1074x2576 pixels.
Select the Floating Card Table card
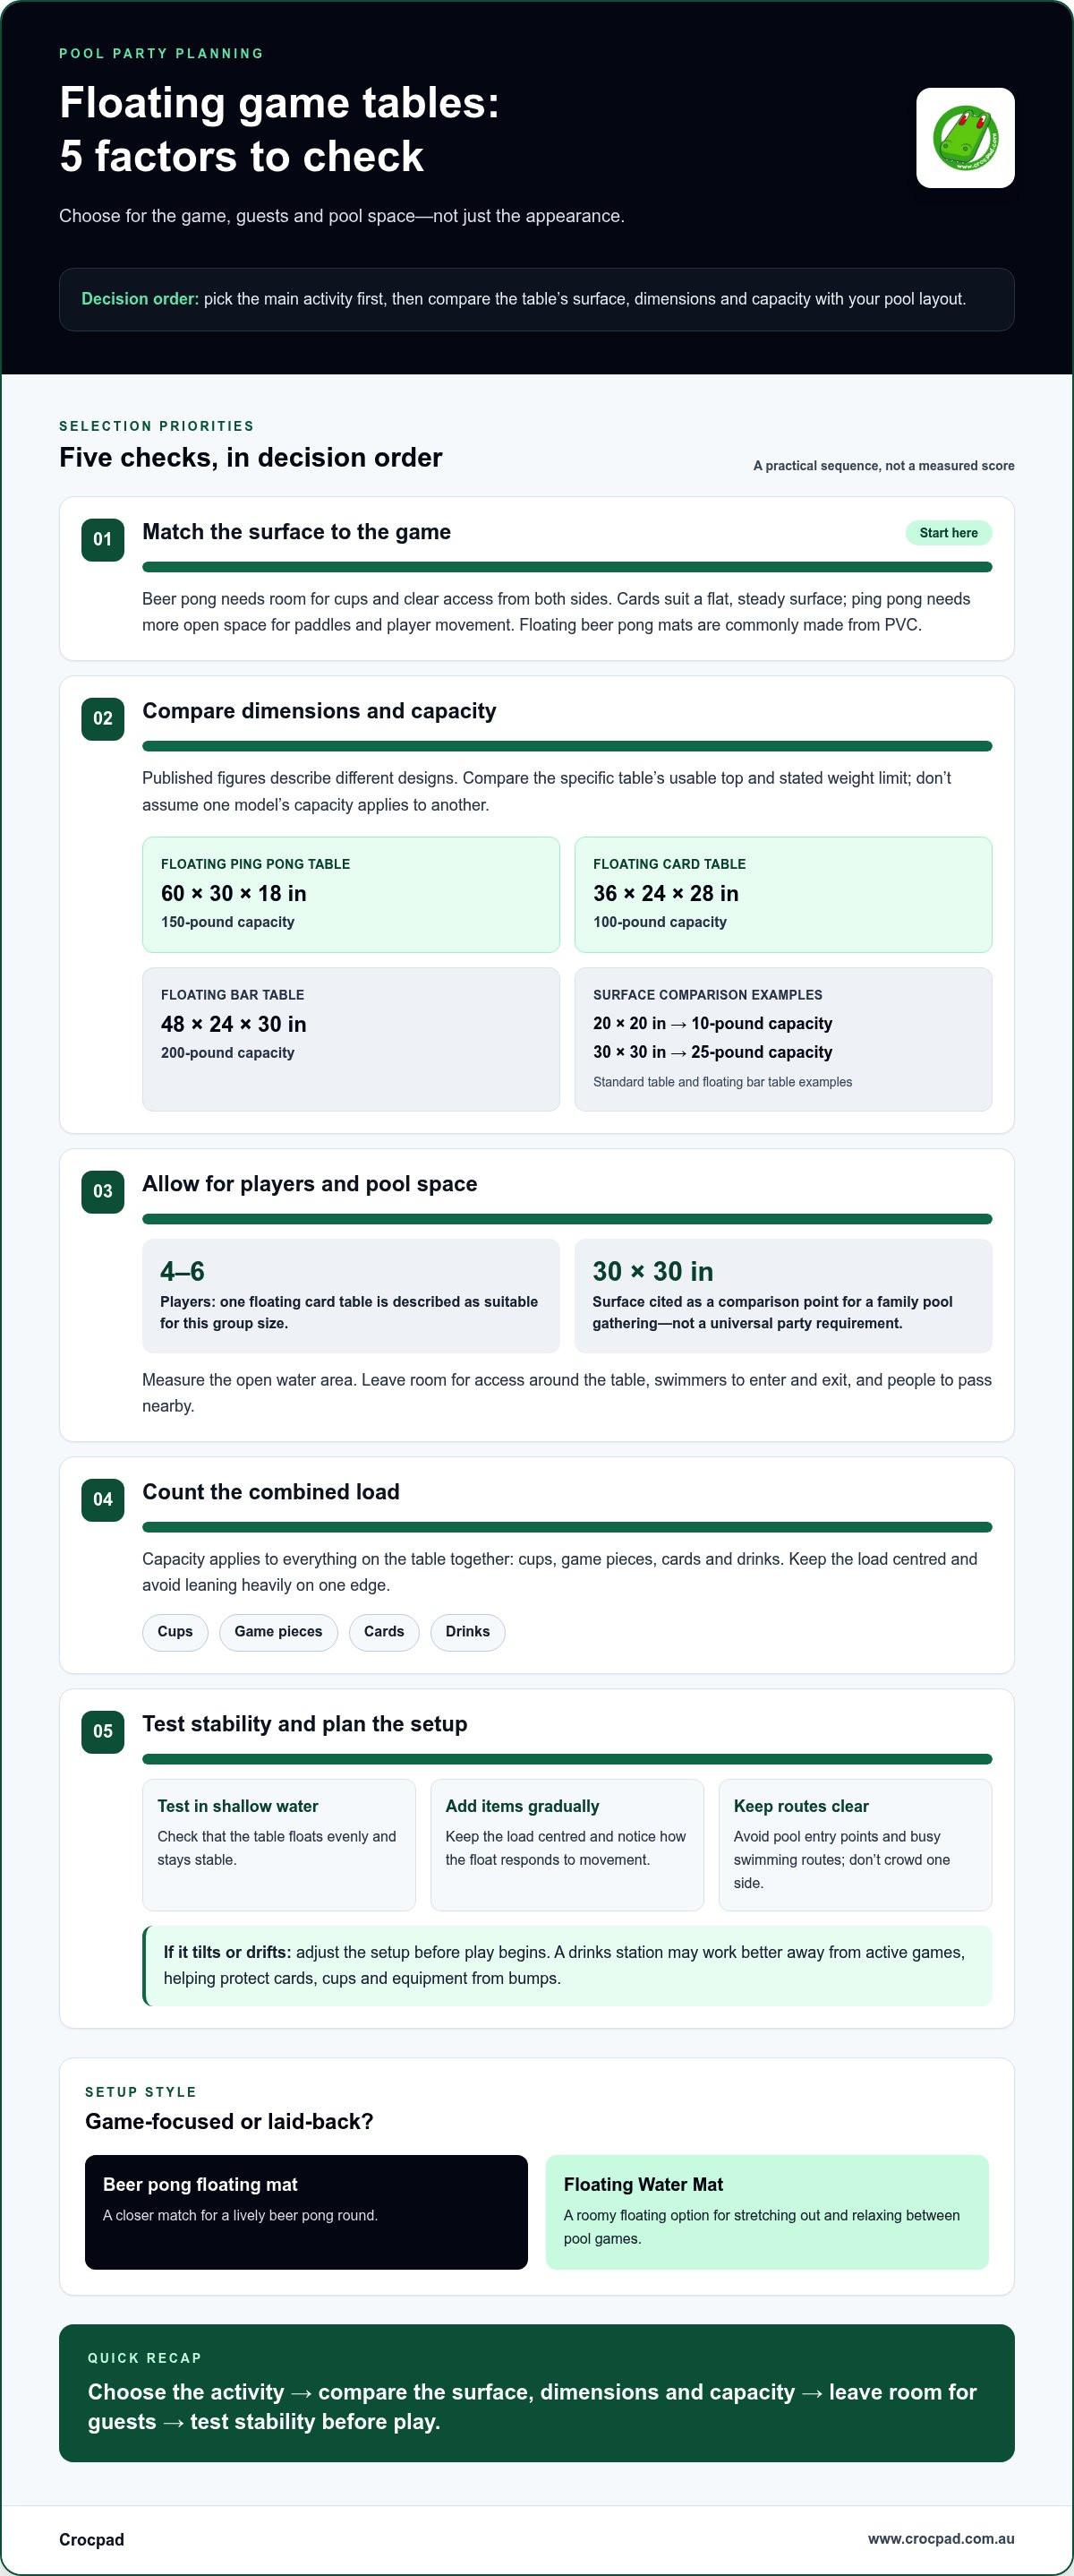[x=783, y=895]
